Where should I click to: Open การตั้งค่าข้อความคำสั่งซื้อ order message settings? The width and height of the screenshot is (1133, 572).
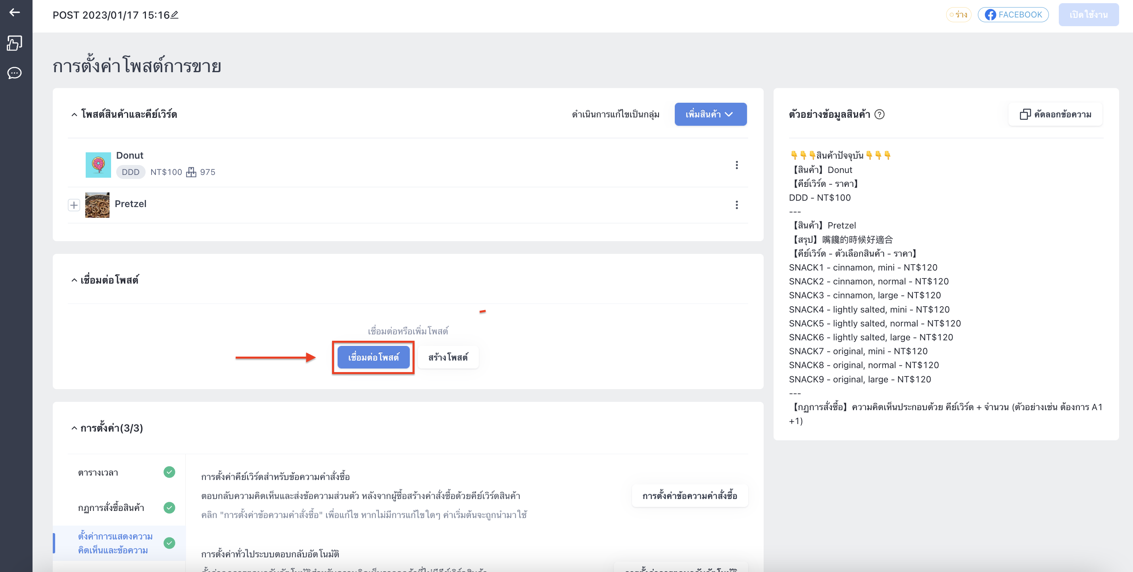[689, 496]
